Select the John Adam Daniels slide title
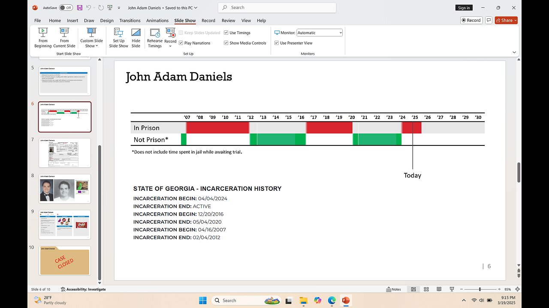The image size is (549, 308). click(179, 77)
